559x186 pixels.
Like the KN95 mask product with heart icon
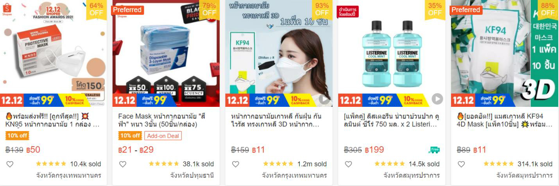coord(10,164)
